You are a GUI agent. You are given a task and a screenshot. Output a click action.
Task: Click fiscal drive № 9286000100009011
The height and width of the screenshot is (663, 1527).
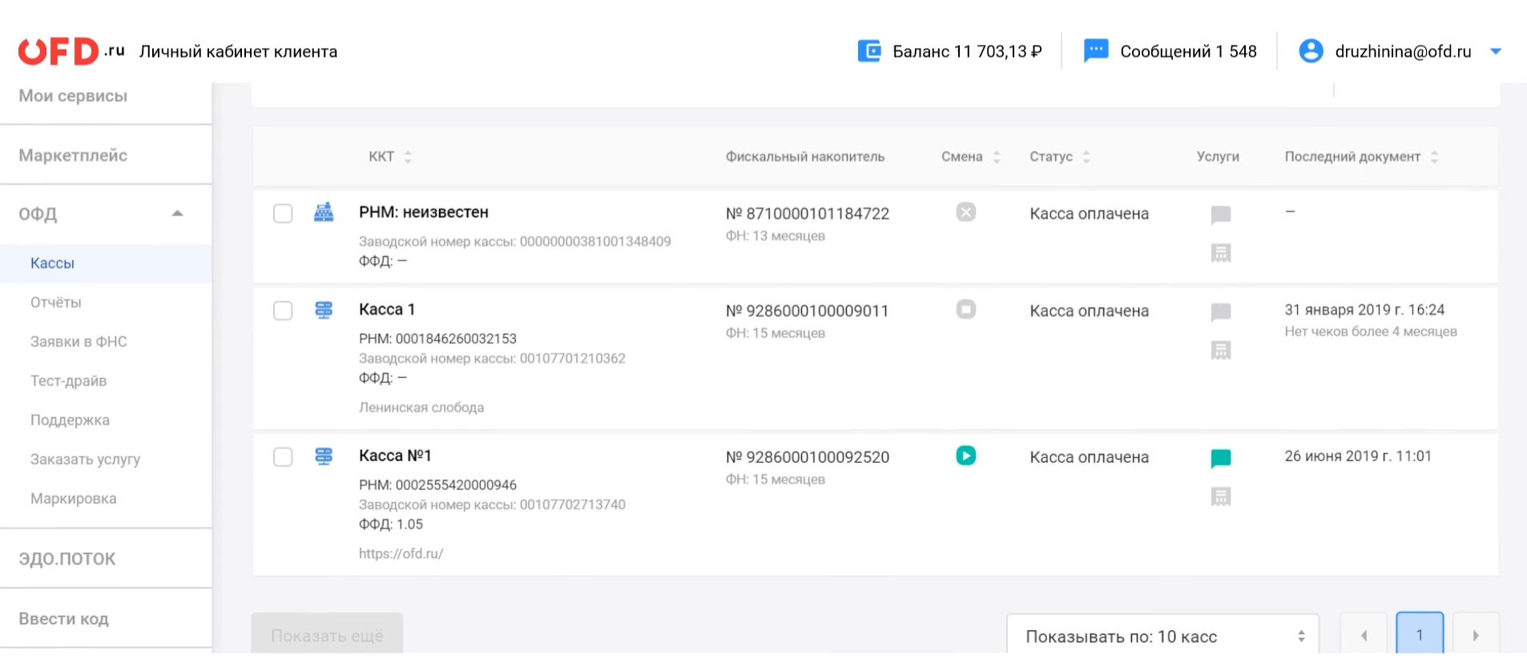point(807,311)
